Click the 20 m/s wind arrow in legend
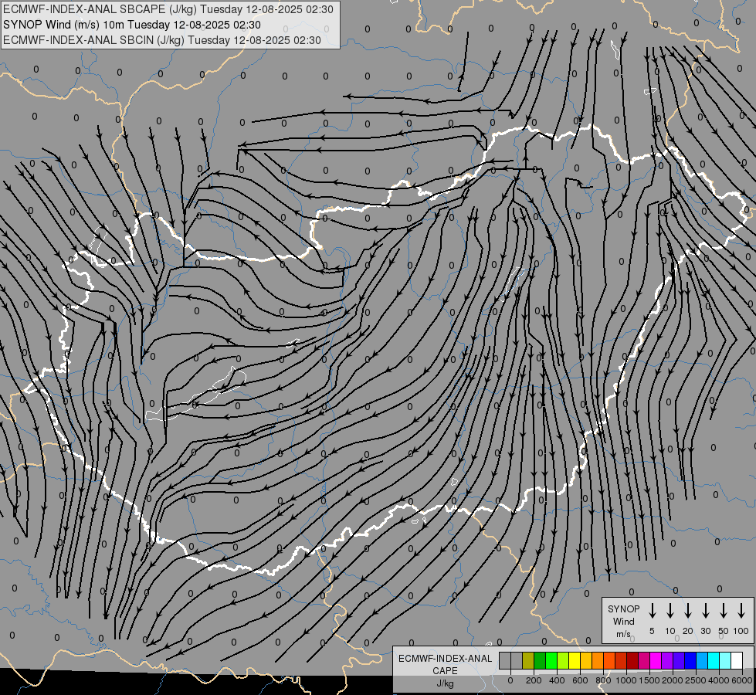This screenshot has width=756, height=695. coord(688,611)
